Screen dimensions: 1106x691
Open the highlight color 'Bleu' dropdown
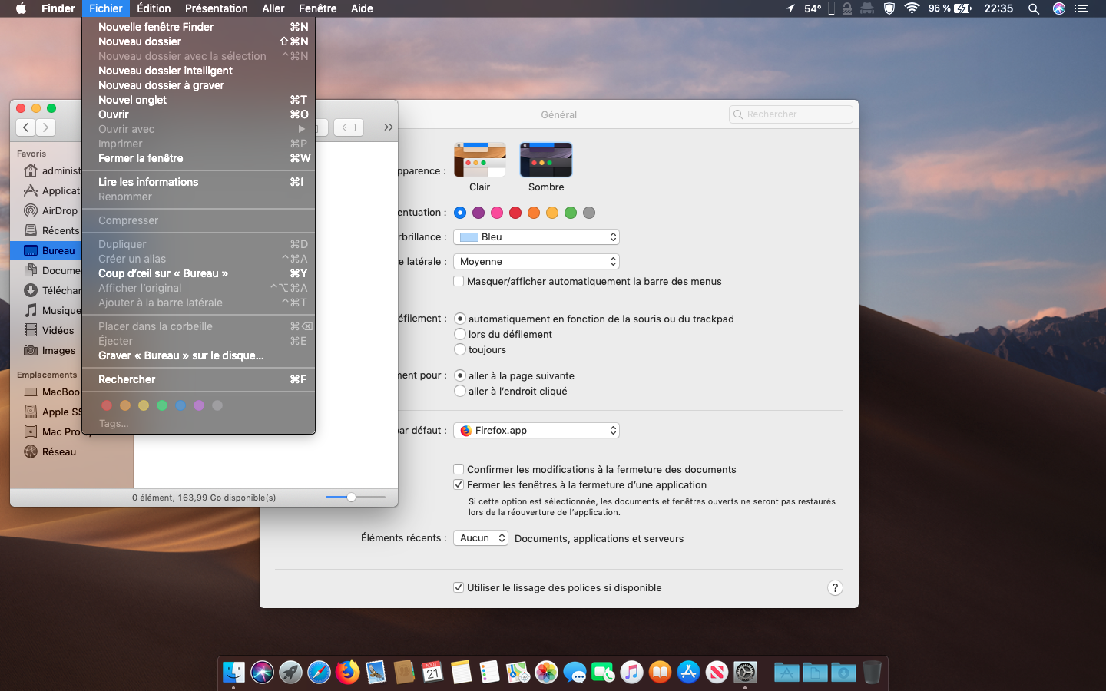click(x=536, y=237)
